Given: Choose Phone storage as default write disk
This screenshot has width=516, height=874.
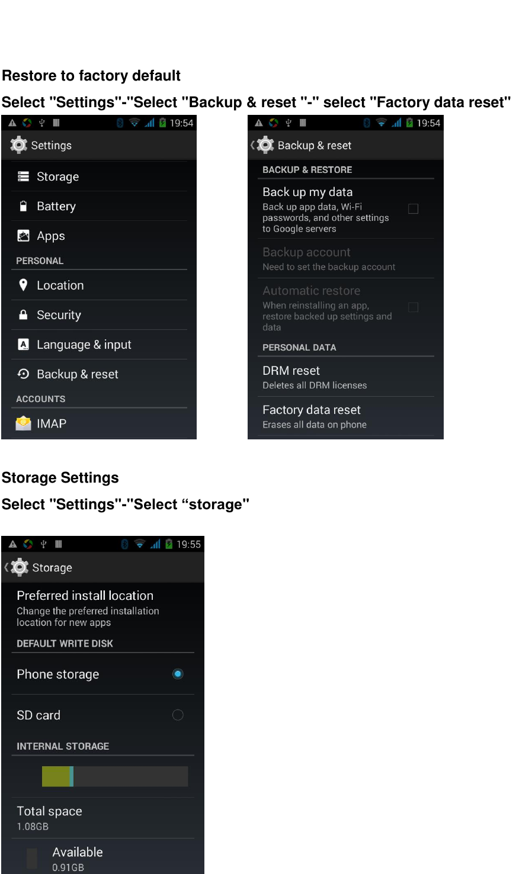Looking at the screenshot, I should pos(178,674).
